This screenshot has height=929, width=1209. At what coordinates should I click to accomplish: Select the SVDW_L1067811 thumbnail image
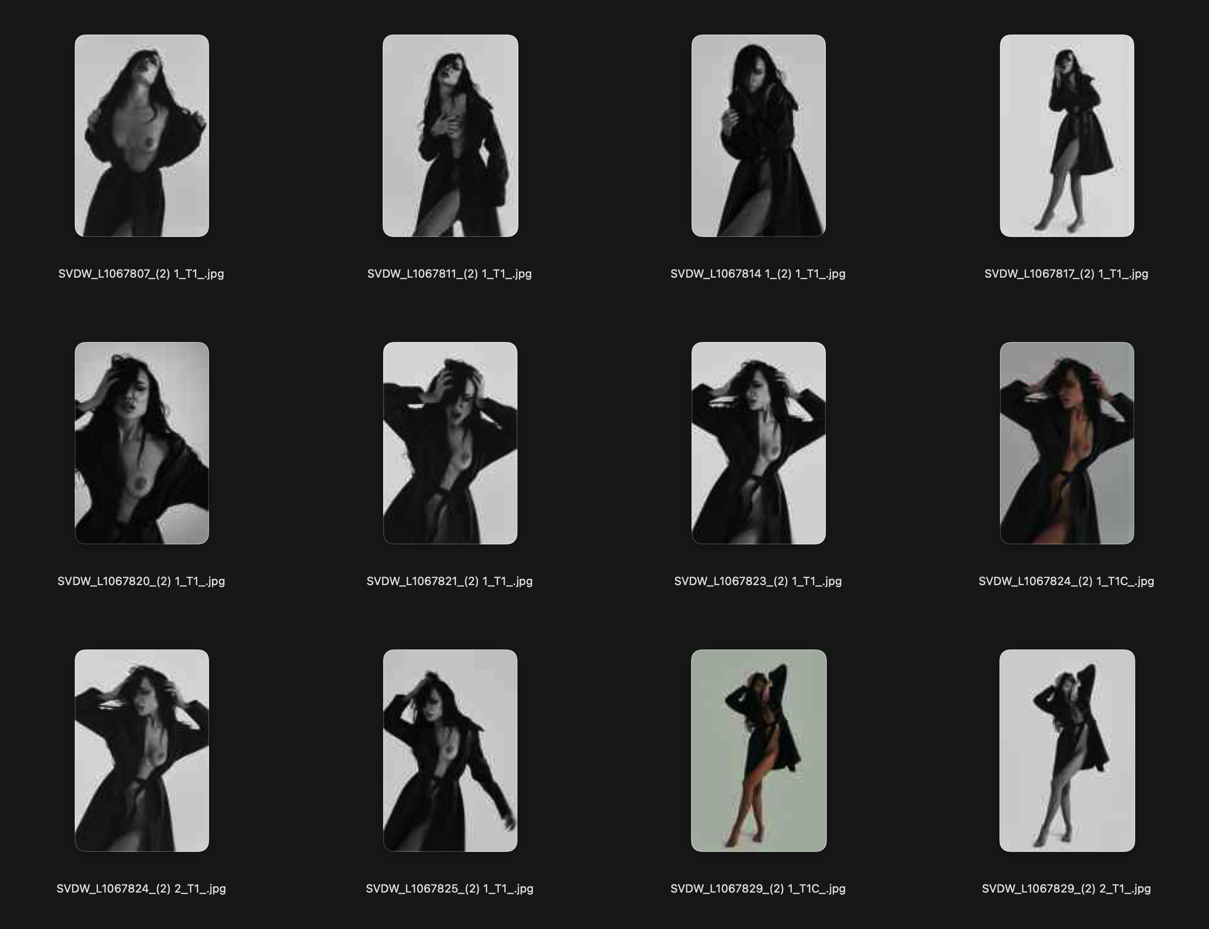pyautogui.click(x=450, y=135)
